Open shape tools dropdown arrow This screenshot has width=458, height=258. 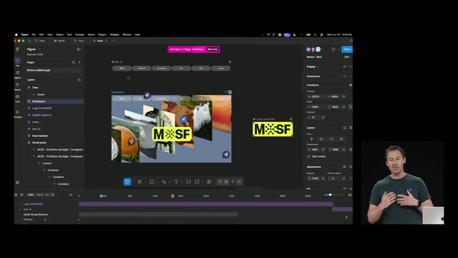coord(157,182)
